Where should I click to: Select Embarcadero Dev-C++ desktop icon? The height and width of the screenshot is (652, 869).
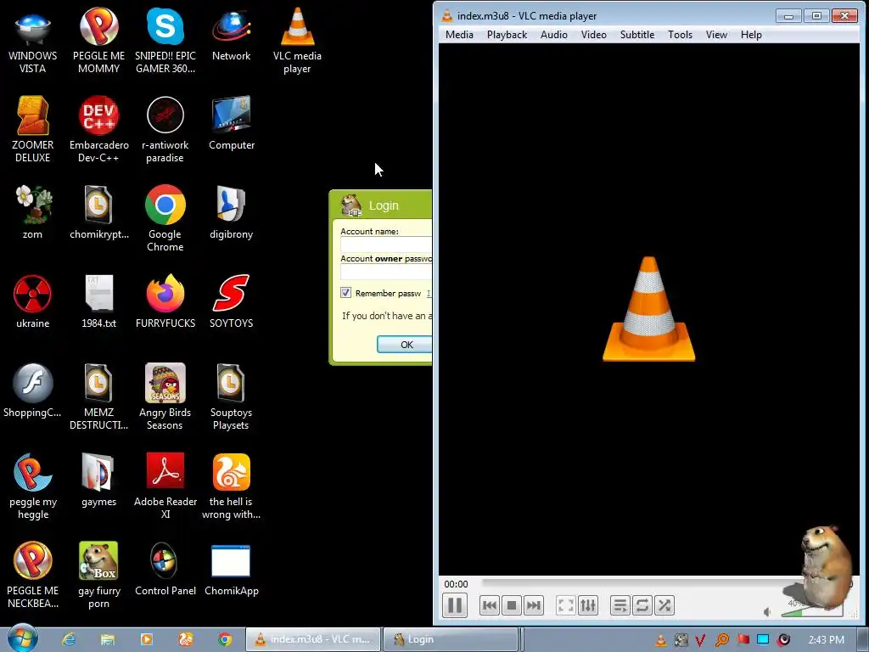[98, 129]
